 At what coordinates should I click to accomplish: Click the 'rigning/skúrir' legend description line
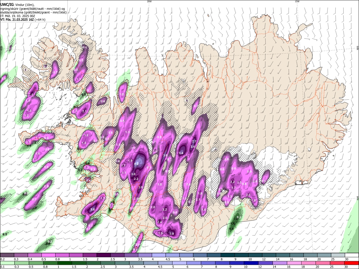point(33,8)
